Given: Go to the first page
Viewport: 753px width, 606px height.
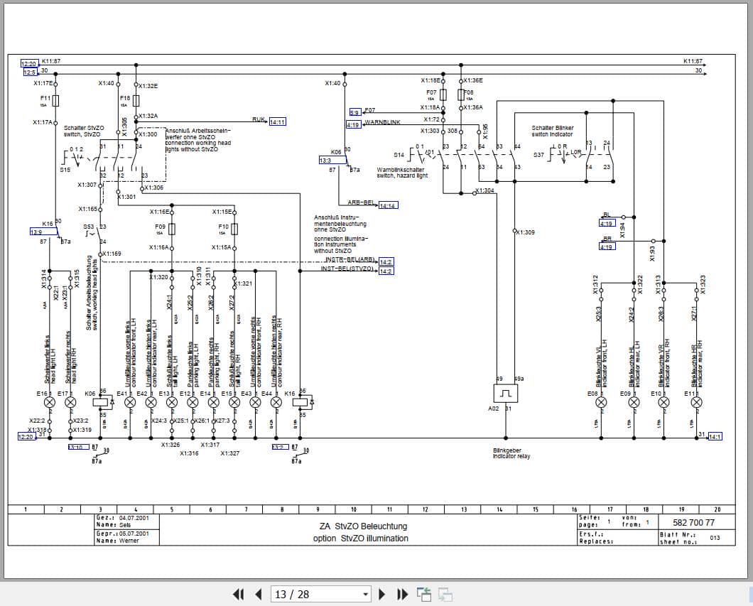Looking at the screenshot, I should pyautogui.click(x=238, y=595).
